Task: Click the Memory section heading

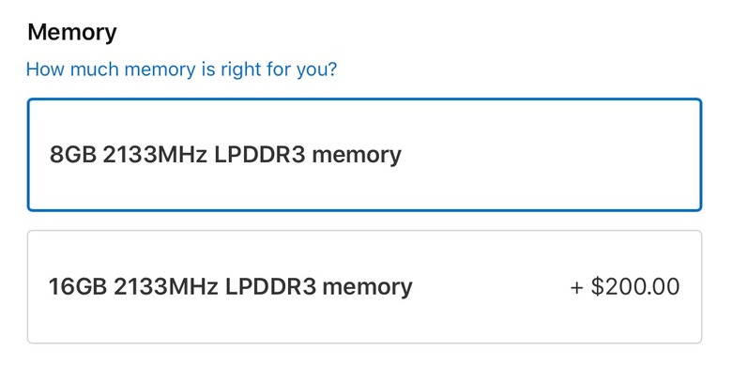Action: 72,32
